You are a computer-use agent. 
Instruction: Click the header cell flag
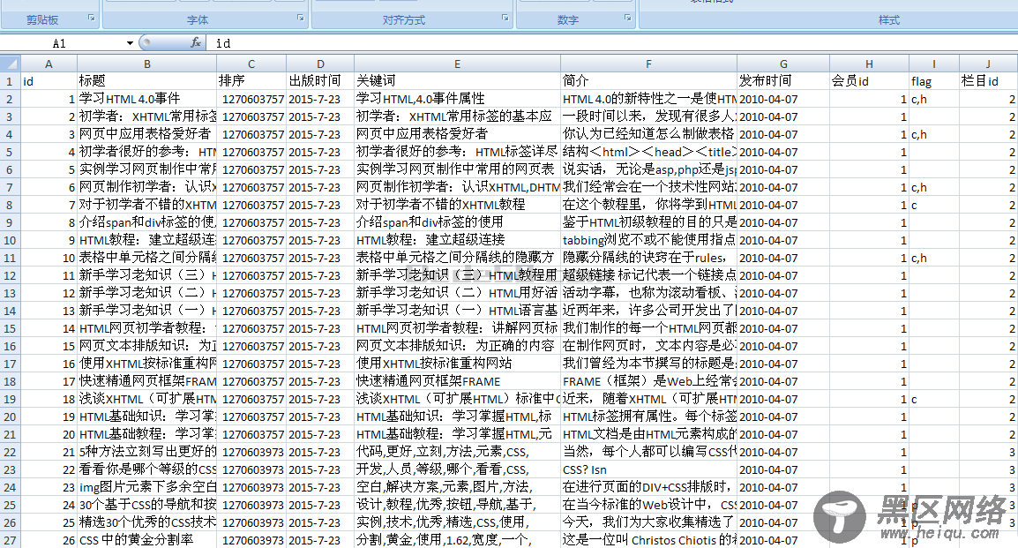(933, 81)
